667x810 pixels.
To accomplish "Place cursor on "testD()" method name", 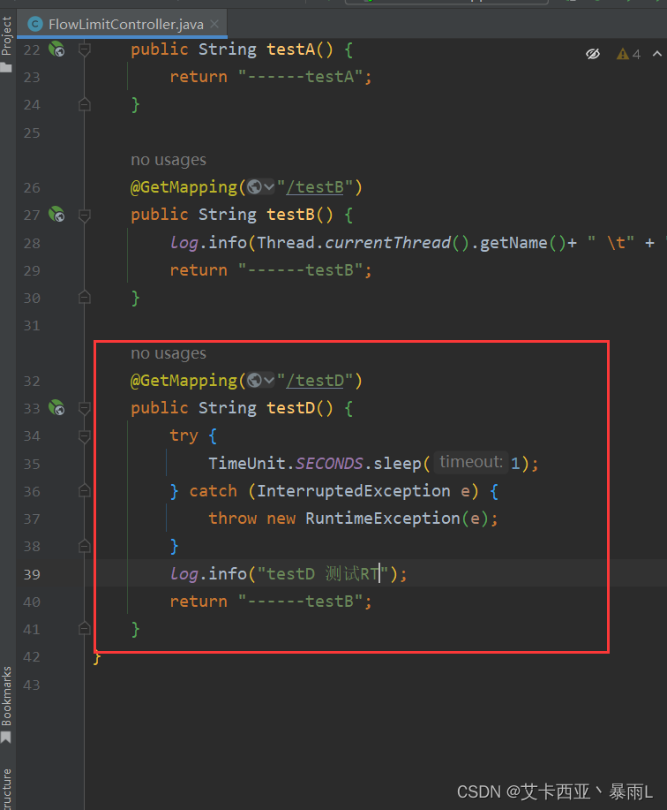I will tap(300, 408).
